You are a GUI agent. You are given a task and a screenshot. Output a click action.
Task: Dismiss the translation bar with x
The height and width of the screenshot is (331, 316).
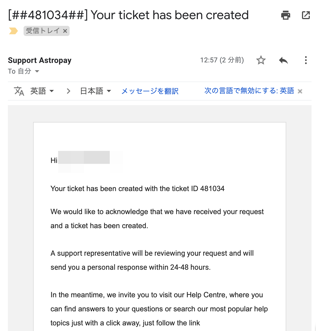300,91
